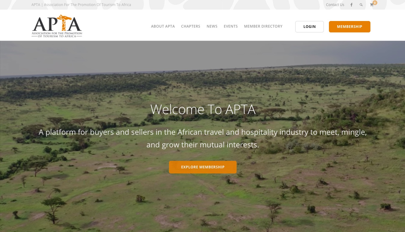Open the shopping cart icon
405x232 pixels.
[x=372, y=5]
